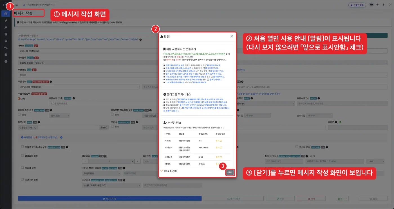Close the 알림 dialog with the X
The width and height of the screenshot is (394, 209).
pos(232,36)
